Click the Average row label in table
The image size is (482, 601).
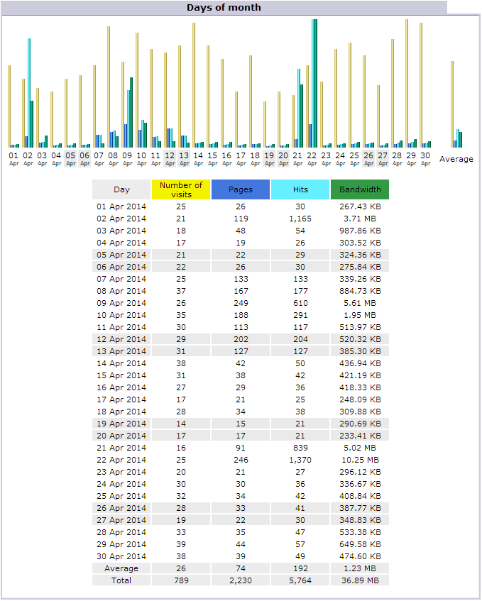coord(121,568)
